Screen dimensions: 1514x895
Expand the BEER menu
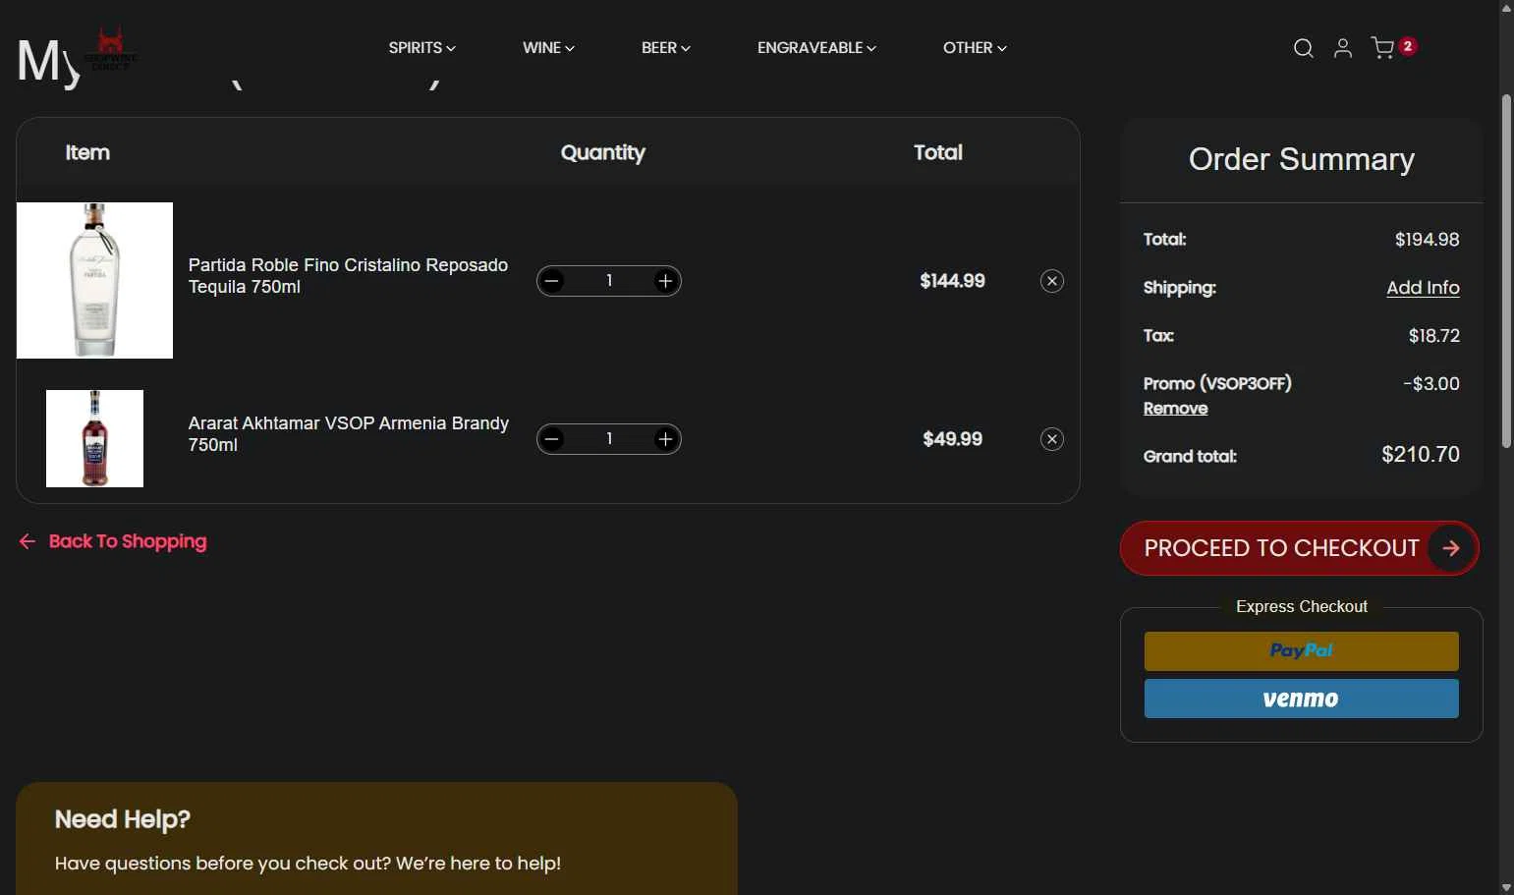(x=666, y=47)
